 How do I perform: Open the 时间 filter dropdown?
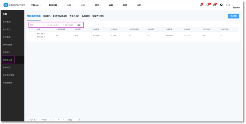pyautogui.click(x=37, y=25)
